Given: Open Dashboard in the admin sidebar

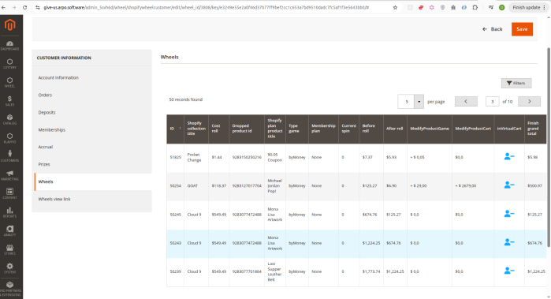Looking at the screenshot, I should 9,46.
